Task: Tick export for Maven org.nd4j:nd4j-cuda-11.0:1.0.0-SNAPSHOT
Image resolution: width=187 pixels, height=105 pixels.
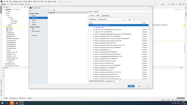Action: click(x=91, y=36)
